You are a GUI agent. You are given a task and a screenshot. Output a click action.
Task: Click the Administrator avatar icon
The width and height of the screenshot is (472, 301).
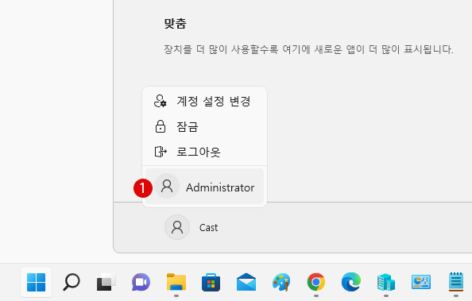click(x=167, y=186)
